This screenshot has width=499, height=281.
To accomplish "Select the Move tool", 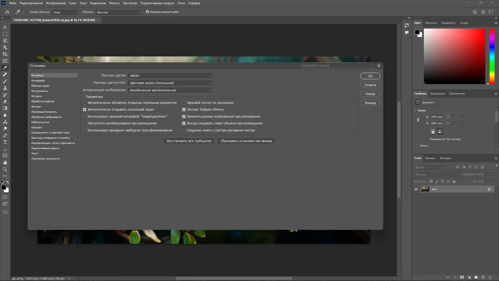I will point(5,27).
